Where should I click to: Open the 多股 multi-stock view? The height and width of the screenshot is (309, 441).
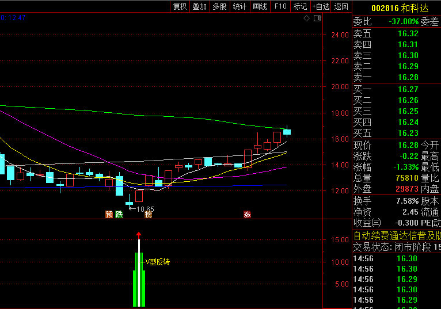click(220, 6)
